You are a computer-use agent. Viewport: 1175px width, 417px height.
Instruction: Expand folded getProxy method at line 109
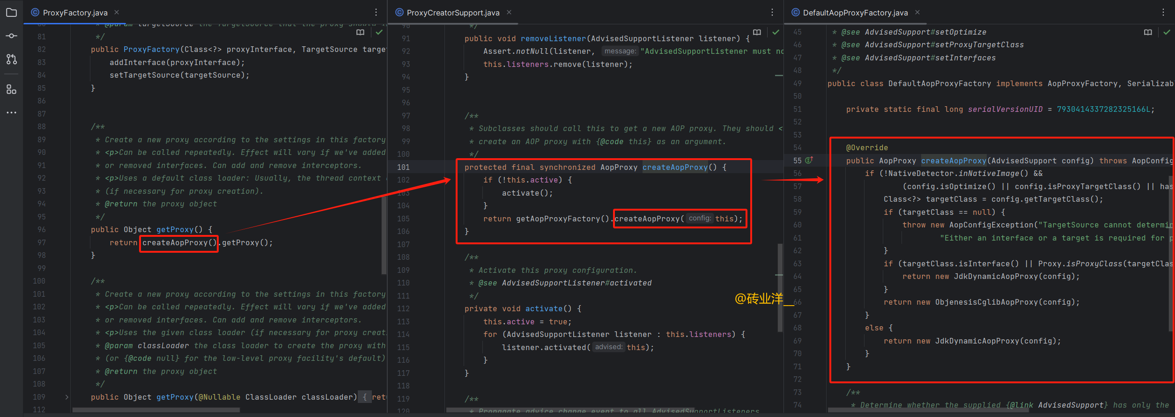[x=67, y=397]
